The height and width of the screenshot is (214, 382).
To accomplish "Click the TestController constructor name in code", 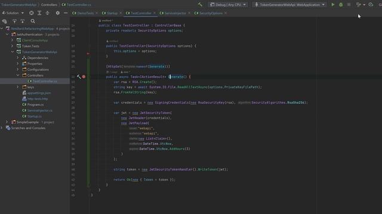I will [x=133, y=46].
